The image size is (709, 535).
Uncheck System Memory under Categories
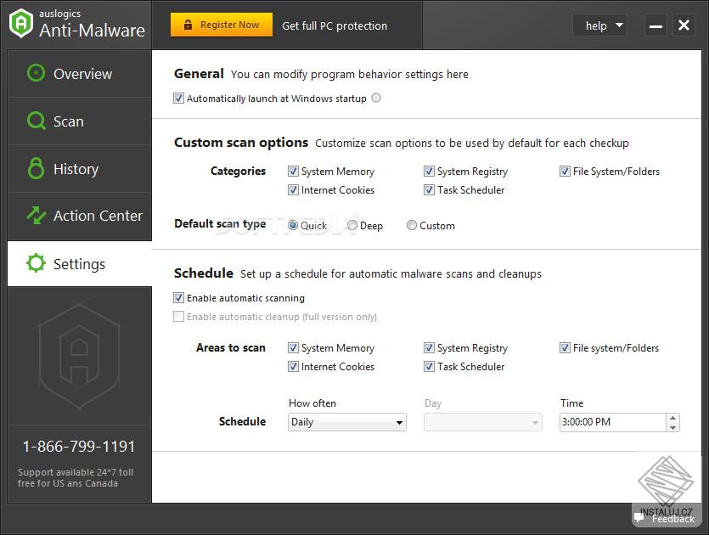click(x=293, y=171)
